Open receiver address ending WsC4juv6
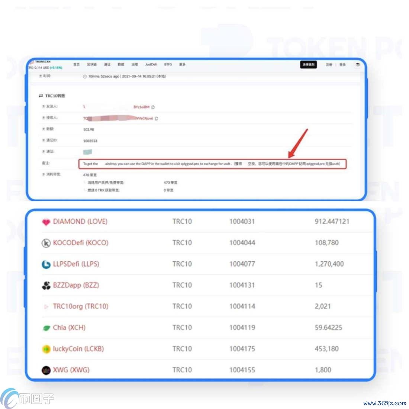409x409 pixels. [x=118, y=118]
